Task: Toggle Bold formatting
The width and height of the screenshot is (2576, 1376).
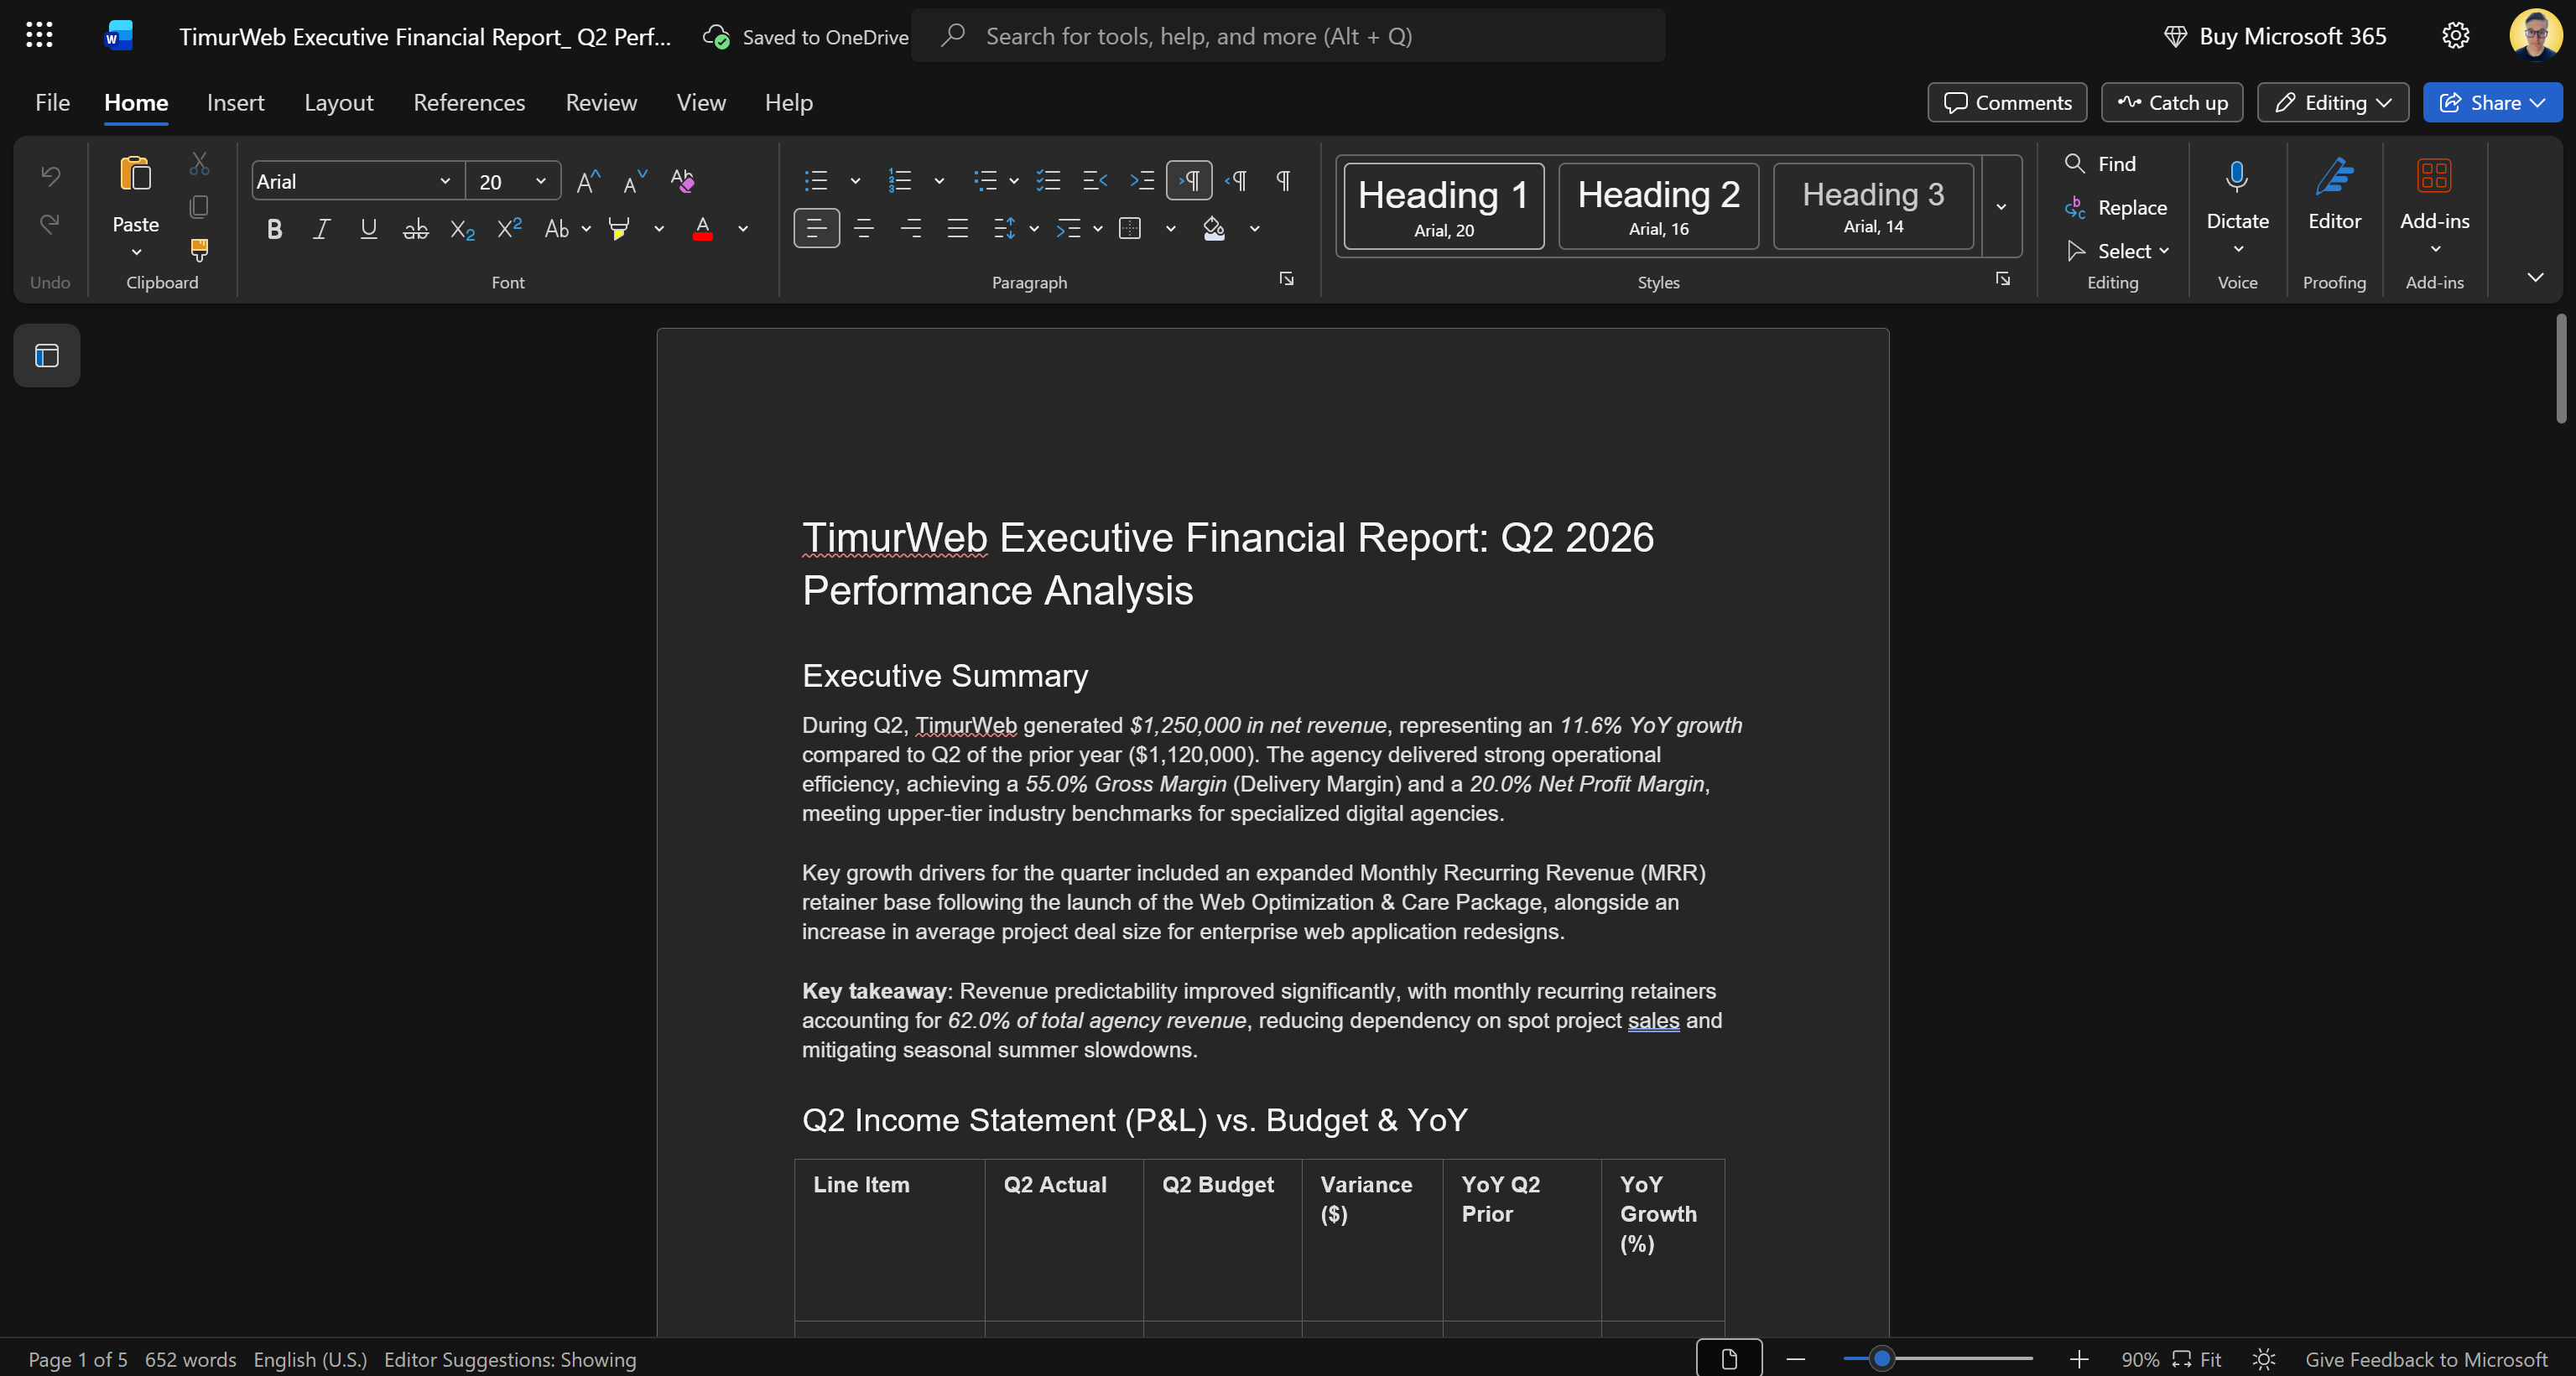Action: (x=274, y=229)
